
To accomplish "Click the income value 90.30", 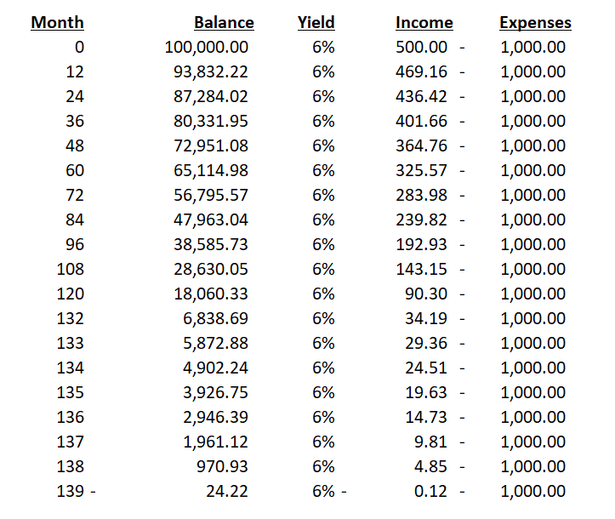I will pyautogui.click(x=430, y=294).
